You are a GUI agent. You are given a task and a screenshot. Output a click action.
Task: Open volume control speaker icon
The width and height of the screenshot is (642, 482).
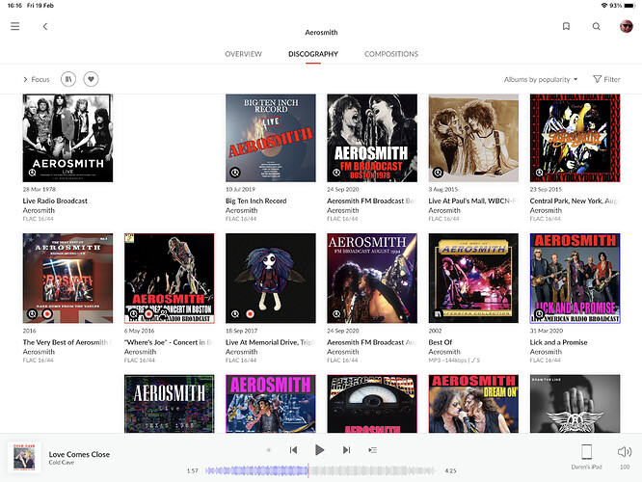(625, 452)
